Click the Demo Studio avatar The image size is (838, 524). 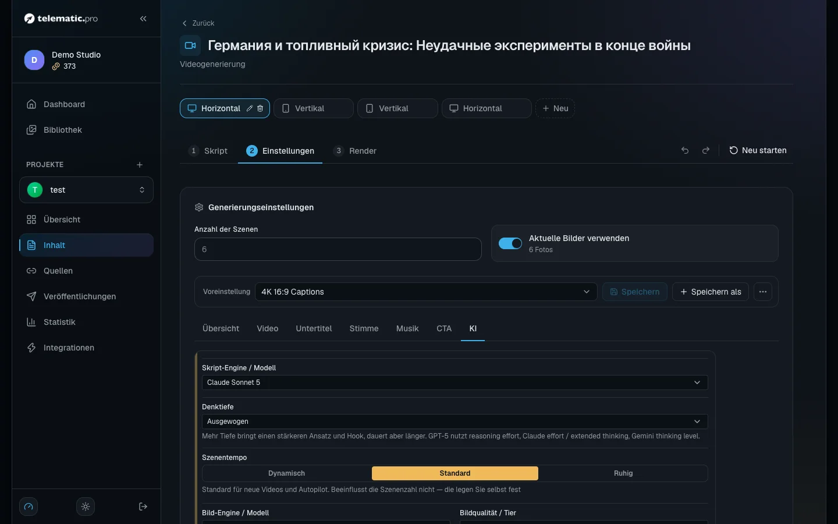click(x=34, y=60)
